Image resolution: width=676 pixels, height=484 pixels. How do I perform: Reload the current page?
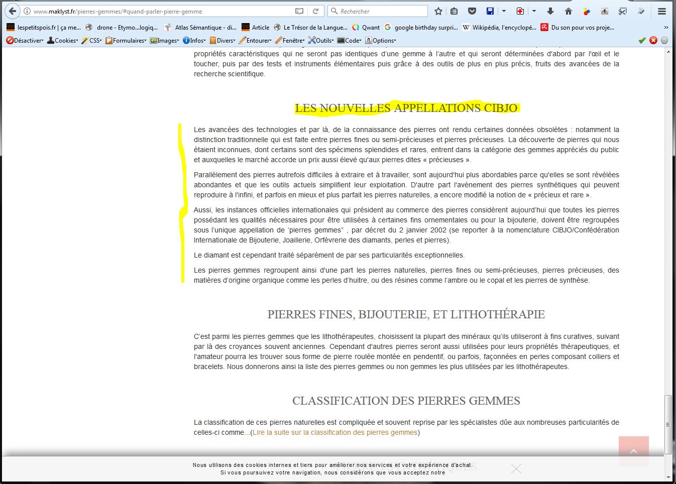coord(315,11)
